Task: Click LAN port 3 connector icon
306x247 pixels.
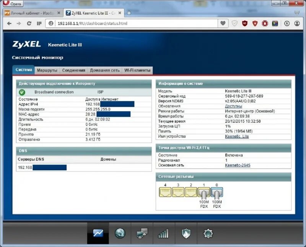Action: click(x=178, y=192)
